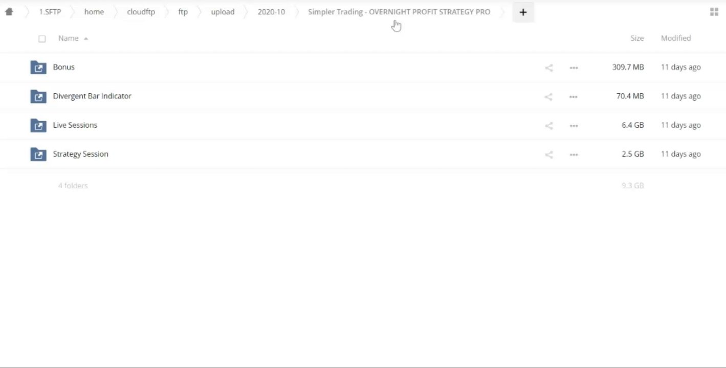The width and height of the screenshot is (726, 368).
Task: Sort files by Size column
Action: [x=637, y=38]
